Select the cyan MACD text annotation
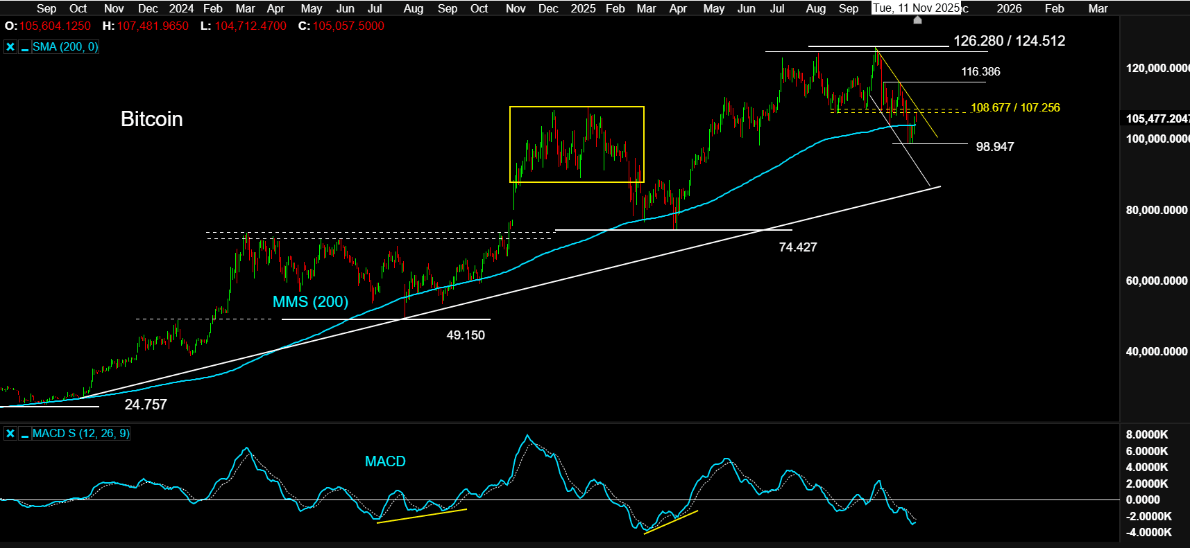This screenshot has width=1190, height=548. click(x=385, y=461)
